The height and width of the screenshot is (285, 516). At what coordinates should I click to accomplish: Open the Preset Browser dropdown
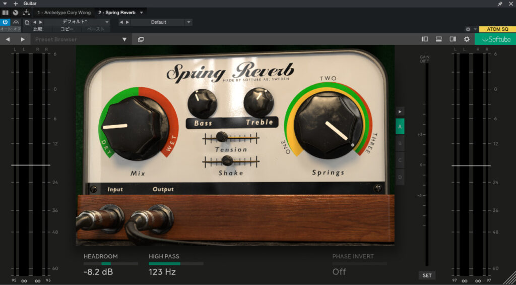124,39
